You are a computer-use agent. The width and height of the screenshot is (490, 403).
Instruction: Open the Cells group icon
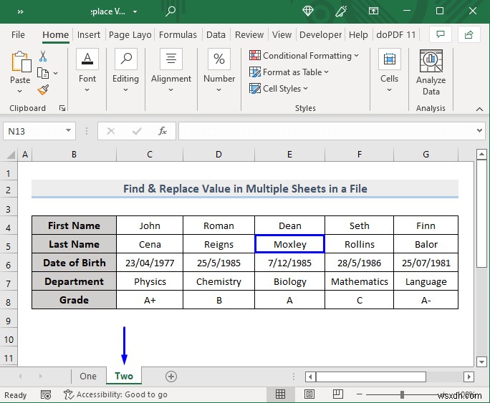(390, 59)
